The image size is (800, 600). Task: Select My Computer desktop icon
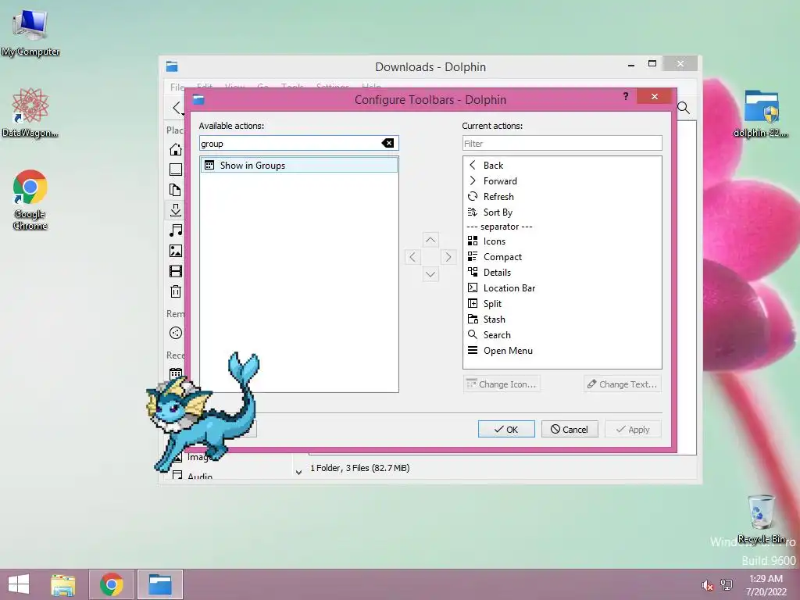30,32
